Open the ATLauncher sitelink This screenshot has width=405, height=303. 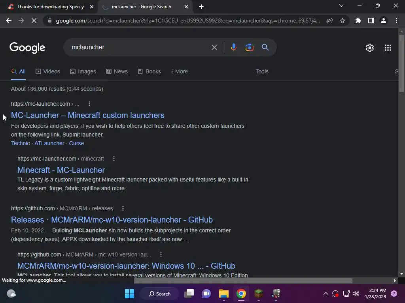click(x=49, y=143)
